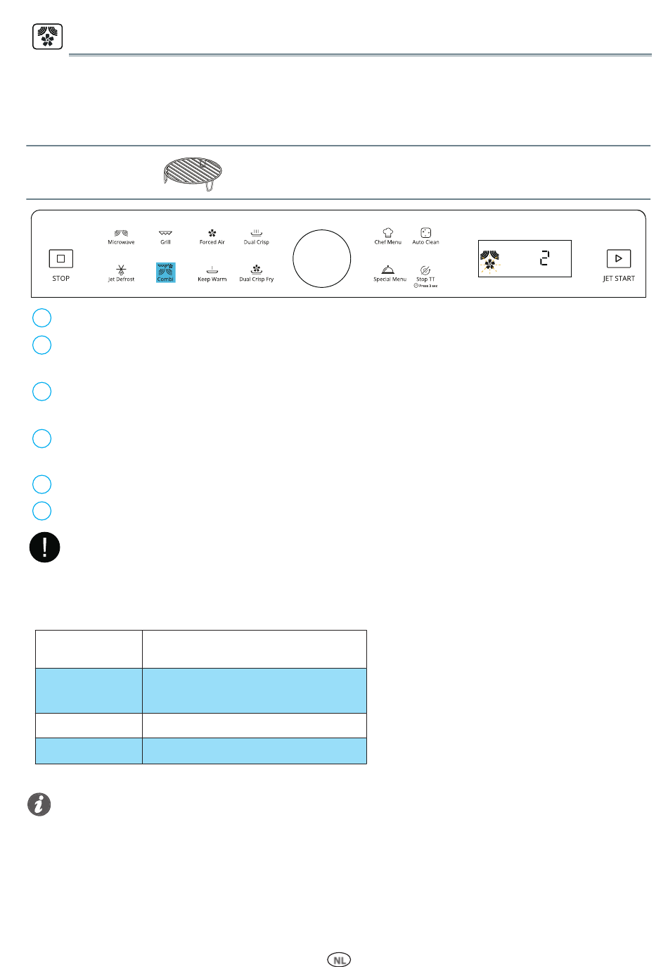The height and width of the screenshot is (967, 668).
Task: Click the round control knob
Action: 321,258
